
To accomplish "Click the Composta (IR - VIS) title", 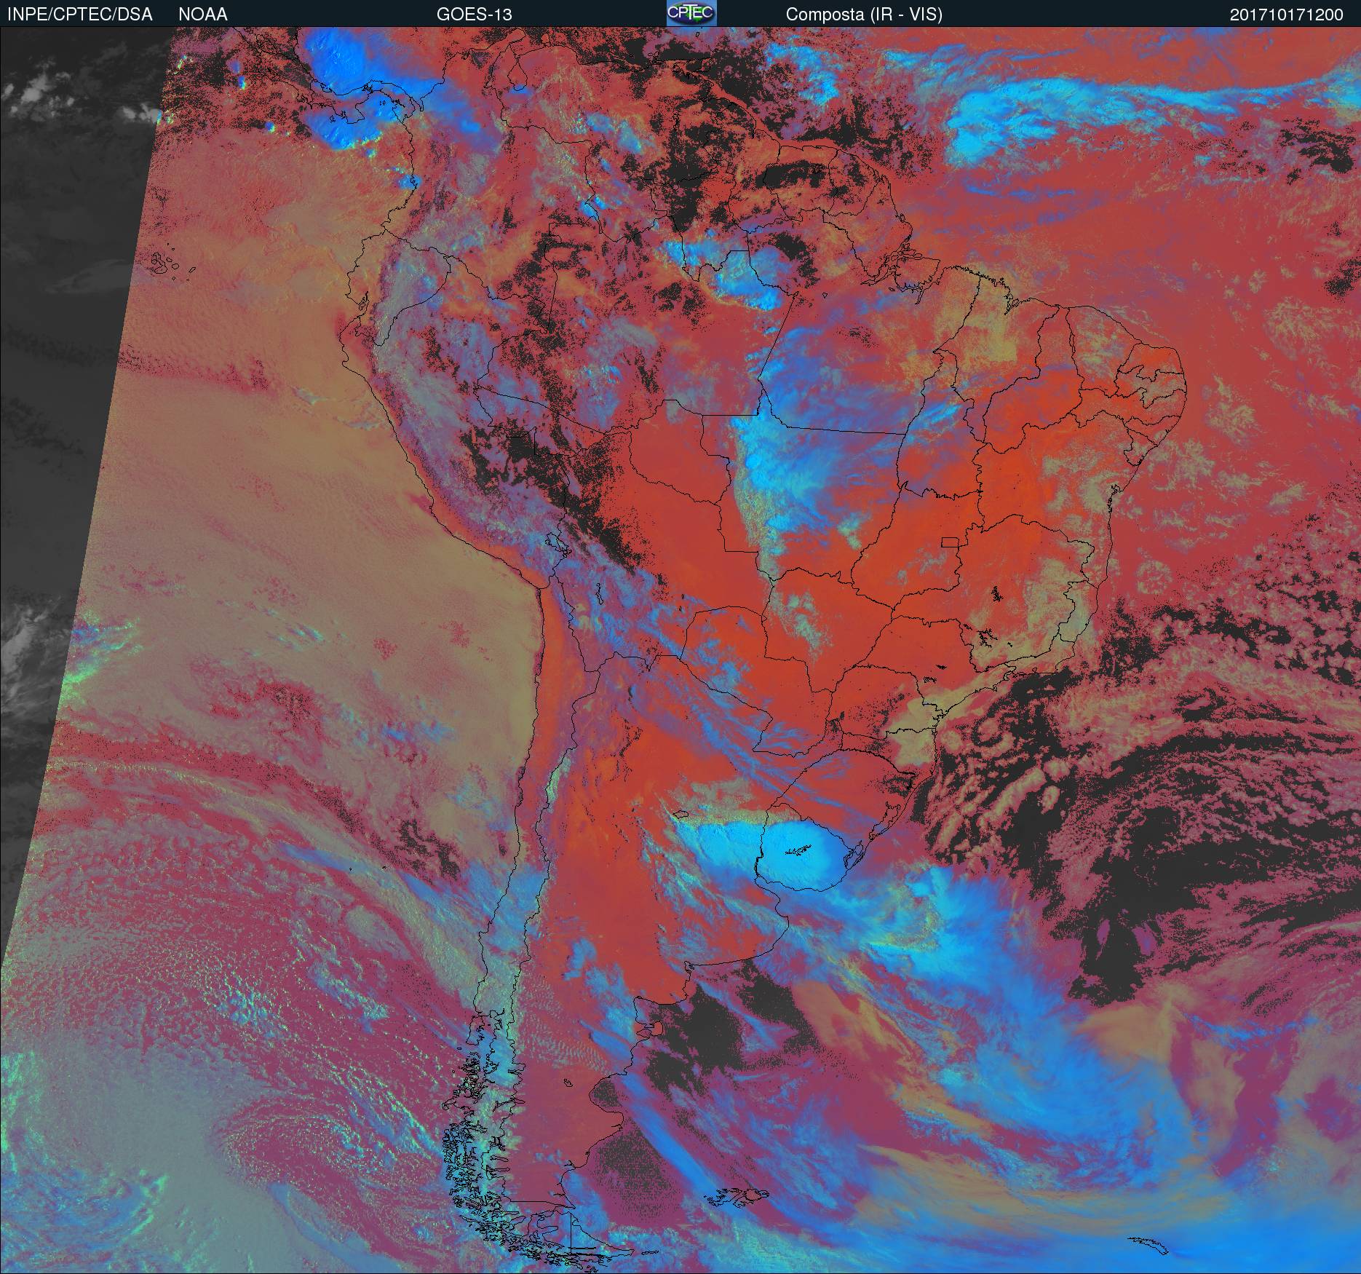I will [864, 15].
